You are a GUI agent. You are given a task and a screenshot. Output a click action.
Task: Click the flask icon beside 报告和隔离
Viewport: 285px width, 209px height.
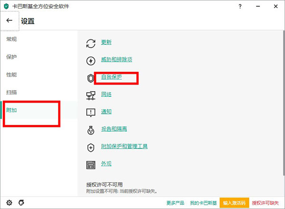[x=91, y=130]
